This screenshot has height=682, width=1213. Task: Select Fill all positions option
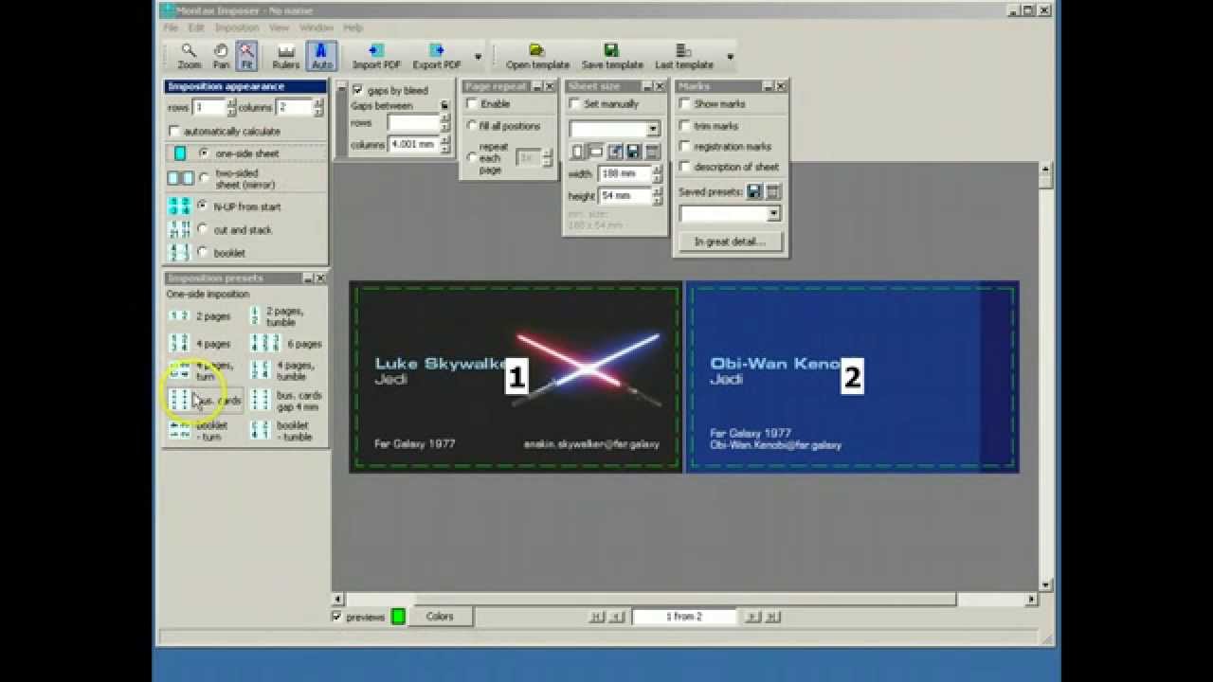point(473,126)
